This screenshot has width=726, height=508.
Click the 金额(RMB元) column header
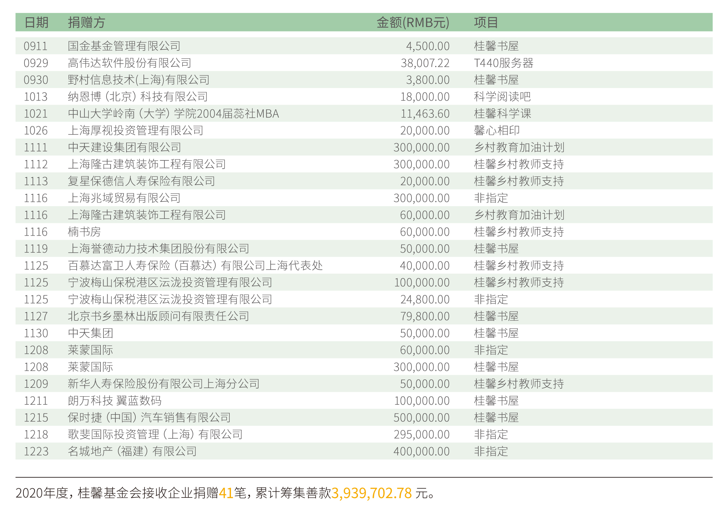click(x=413, y=22)
